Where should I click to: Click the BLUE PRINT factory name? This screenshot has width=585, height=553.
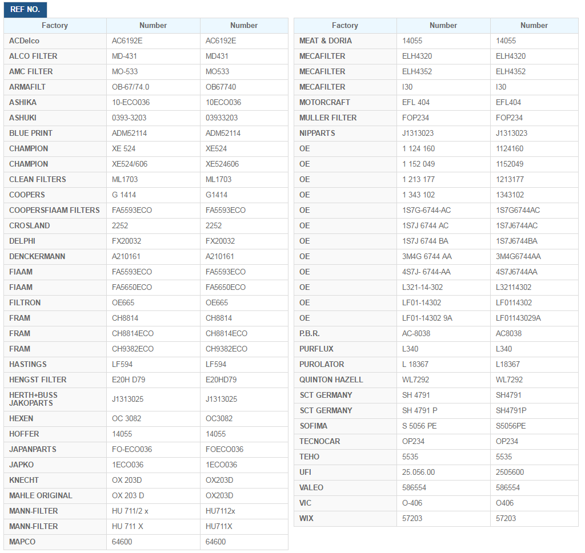click(31, 134)
